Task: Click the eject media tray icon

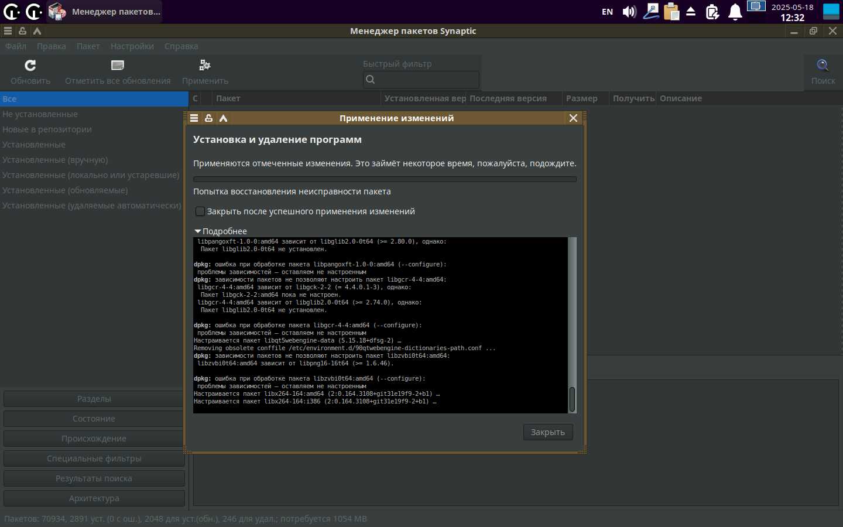Action: 691,12
